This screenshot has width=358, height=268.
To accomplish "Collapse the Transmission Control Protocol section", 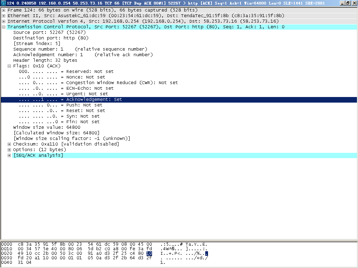I will tap(3, 27).
